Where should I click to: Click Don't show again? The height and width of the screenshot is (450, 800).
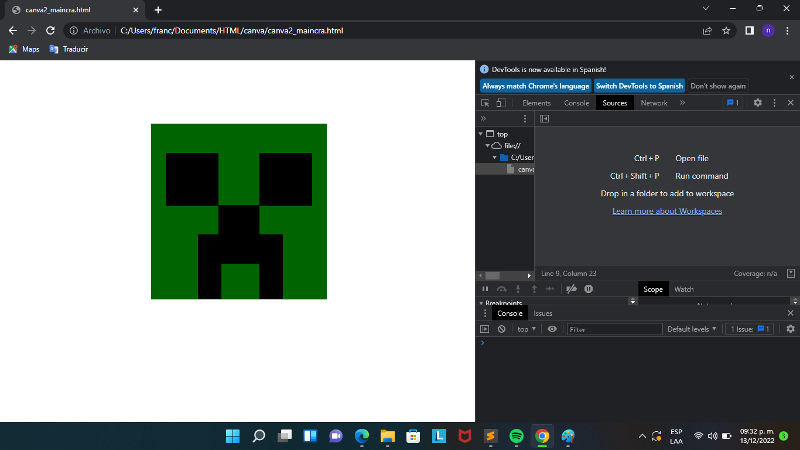(x=718, y=86)
